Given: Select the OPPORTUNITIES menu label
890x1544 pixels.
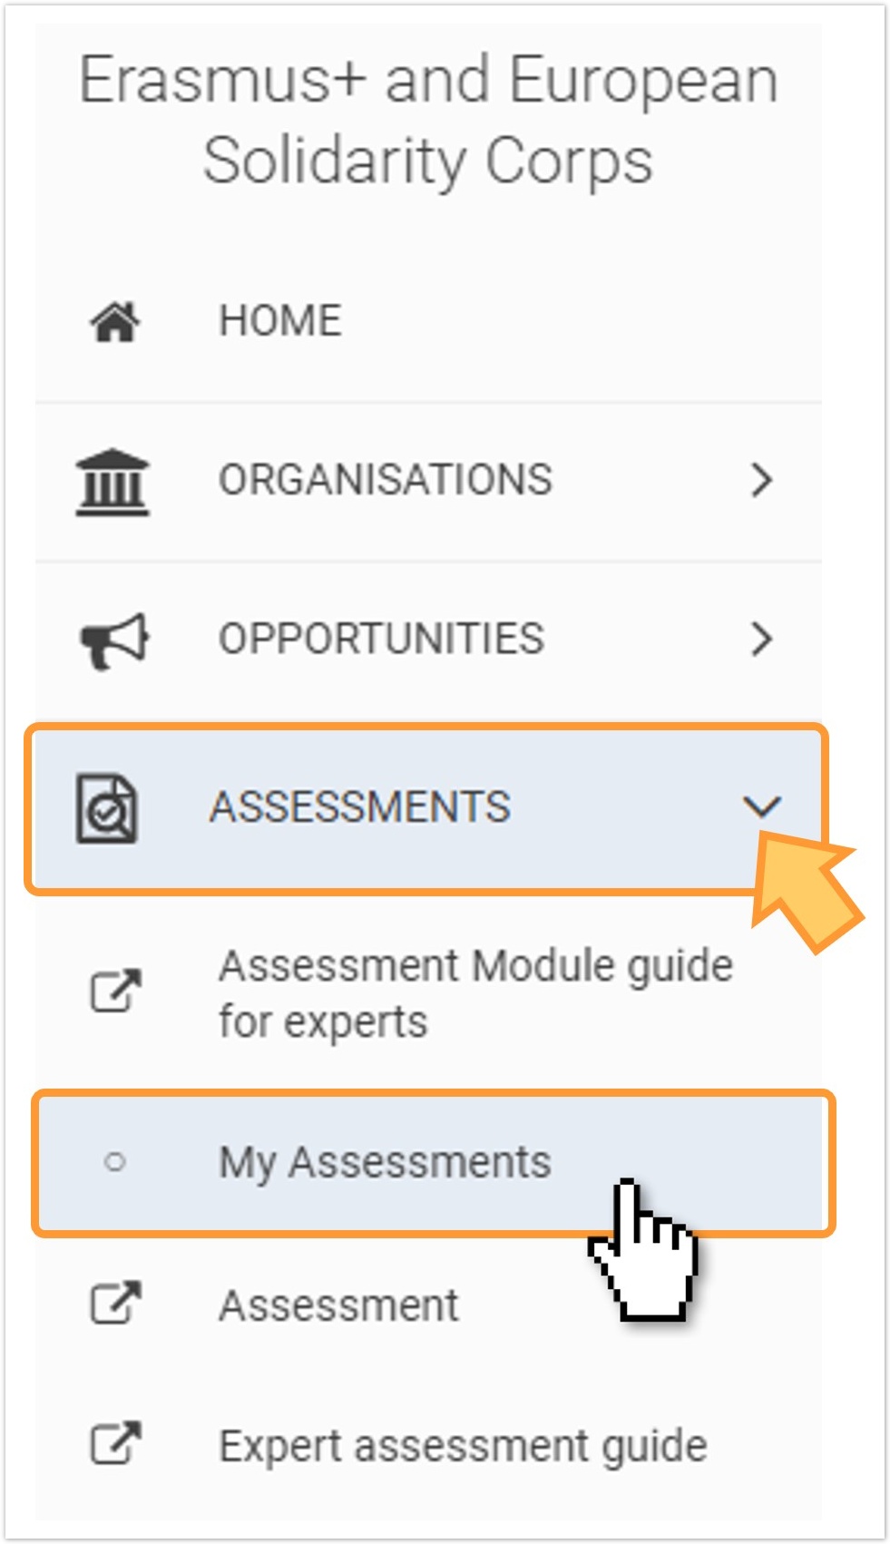Looking at the screenshot, I should click(x=382, y=640).
